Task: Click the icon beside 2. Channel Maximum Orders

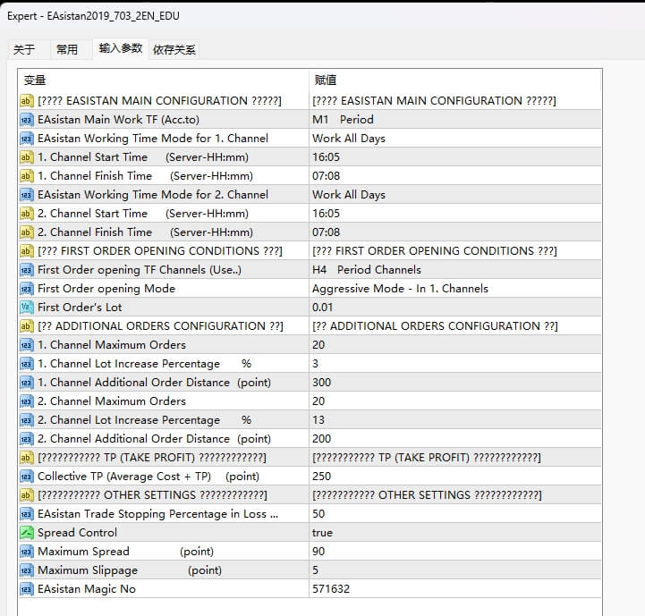Action: click(x=26, y=401)
